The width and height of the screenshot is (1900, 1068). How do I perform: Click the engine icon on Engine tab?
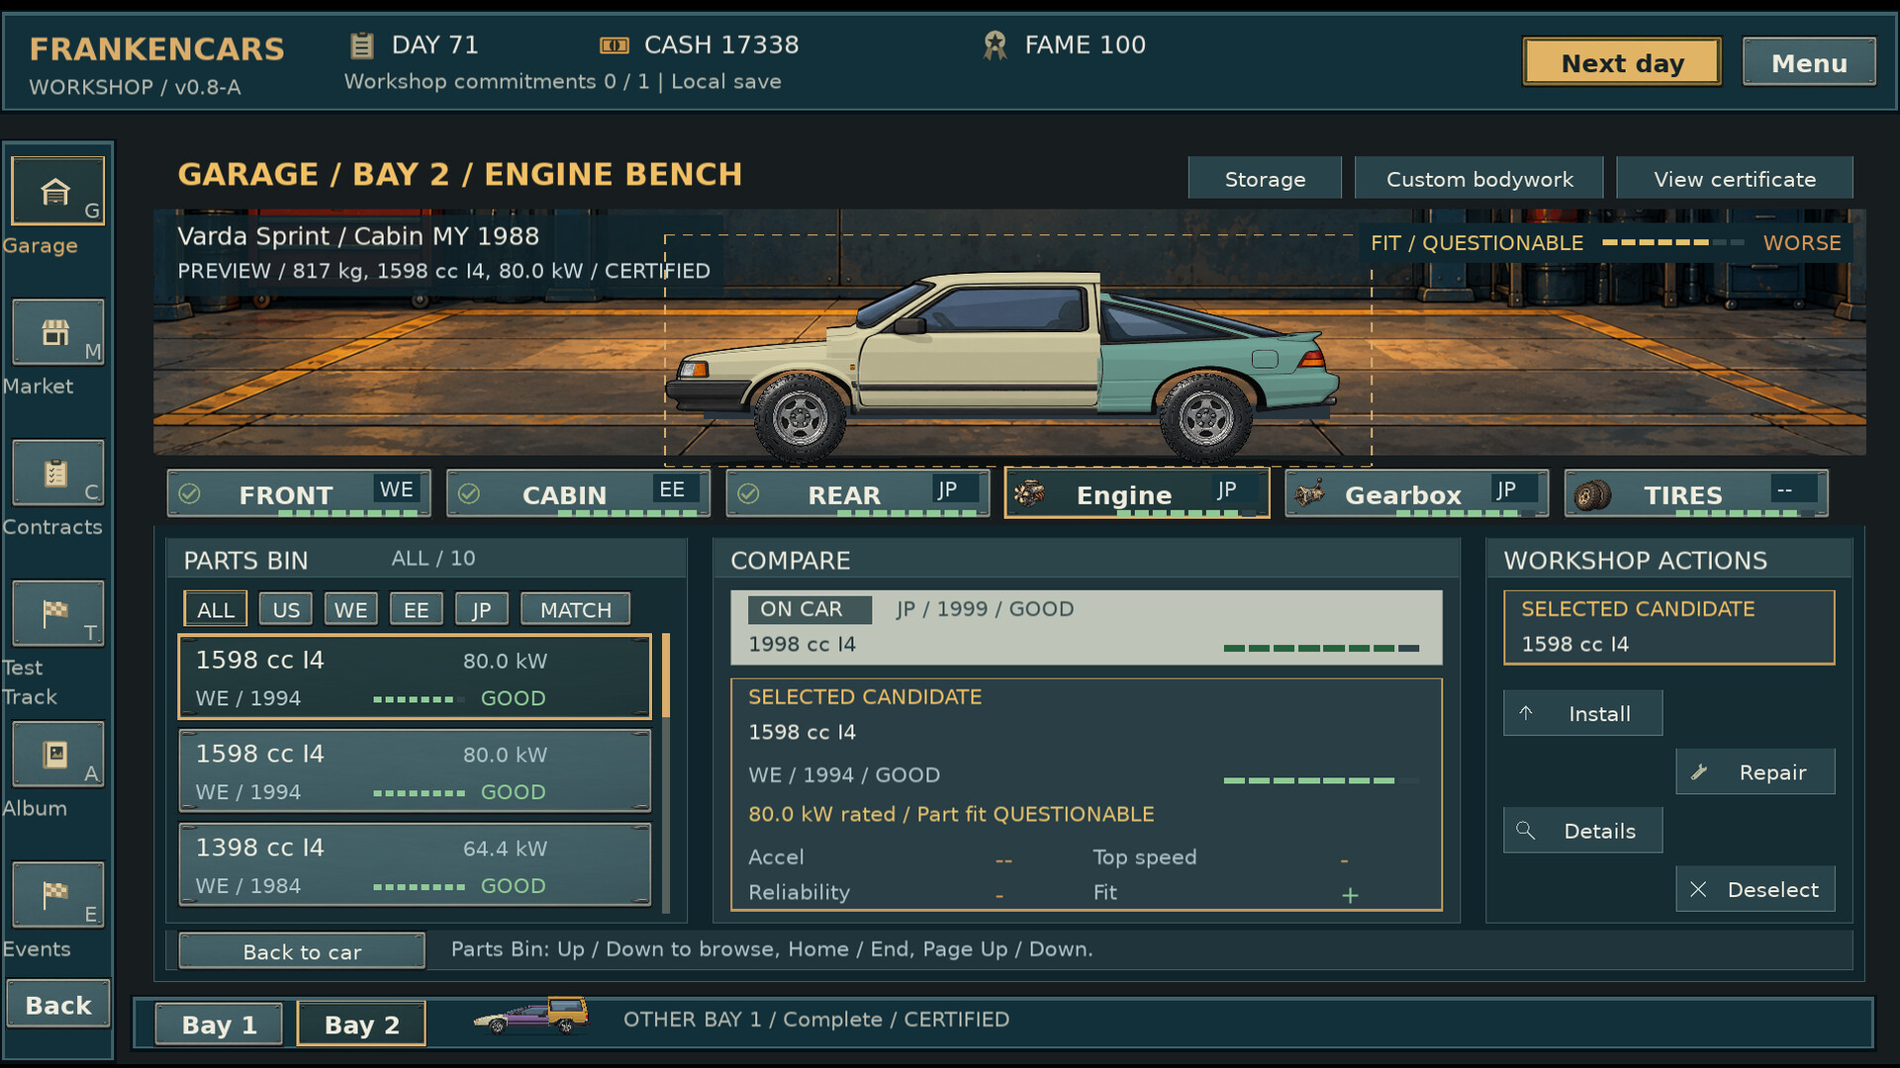pyautogui.click(x=1029, y=492)
